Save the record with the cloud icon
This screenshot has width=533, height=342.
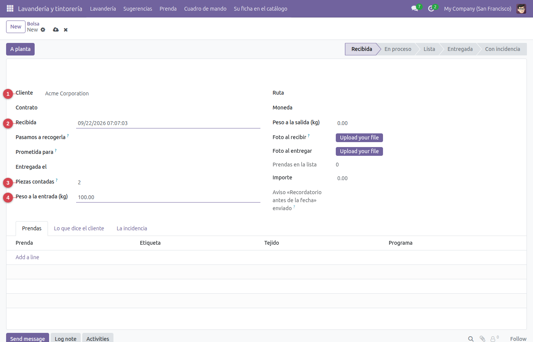[x=56, y=30]
